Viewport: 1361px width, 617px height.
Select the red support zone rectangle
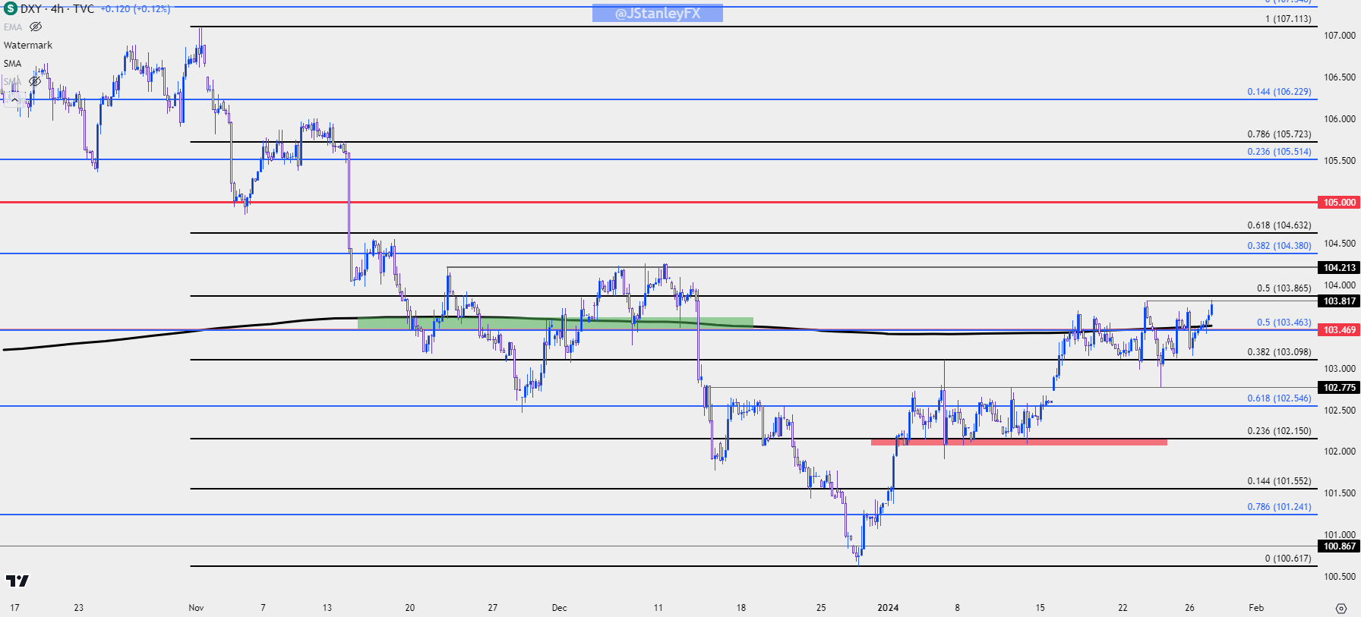1018,442
